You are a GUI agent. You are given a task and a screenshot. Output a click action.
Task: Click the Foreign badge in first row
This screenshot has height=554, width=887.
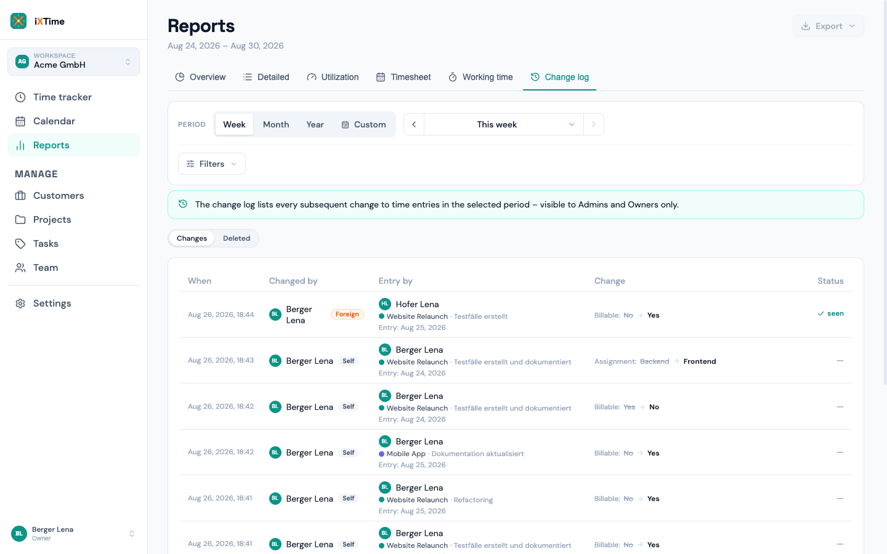click(347, 314)
